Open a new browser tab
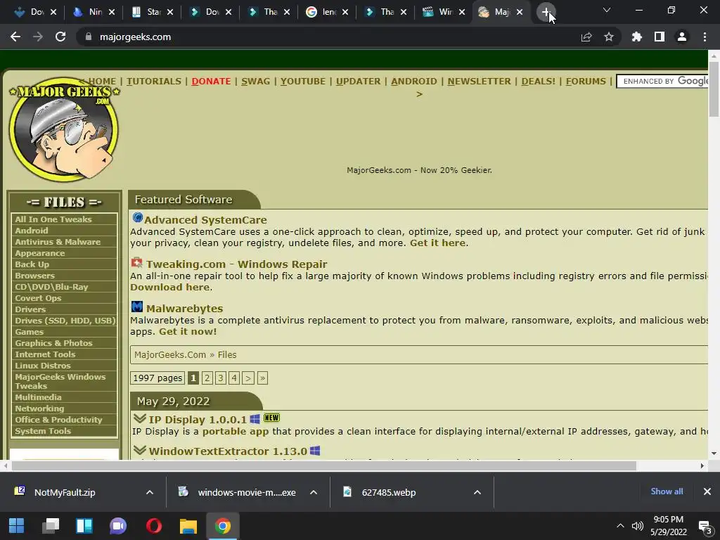720x540 pixels. 546,12
